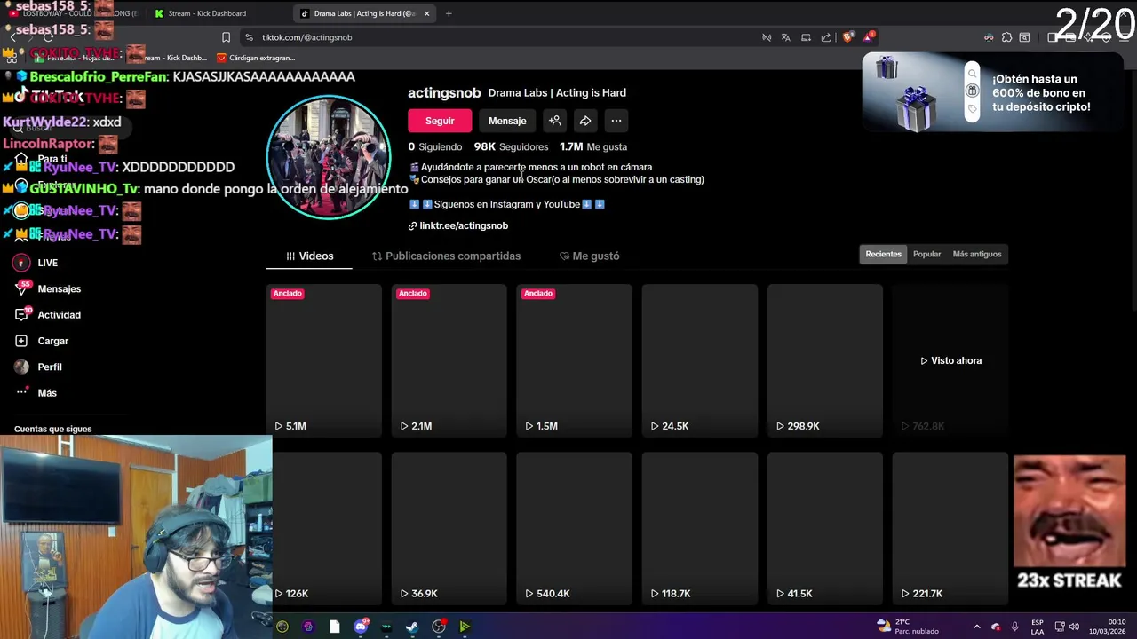
Task: Click the Seguir follow button
Action: pos(440,121)
